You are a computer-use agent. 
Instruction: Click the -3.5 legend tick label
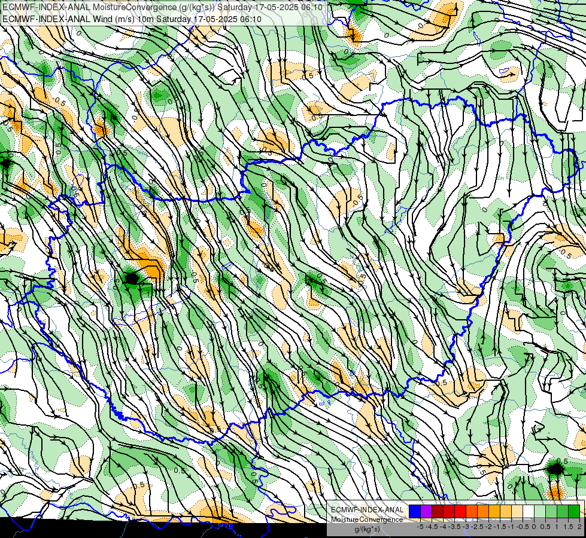pos(455,527)
